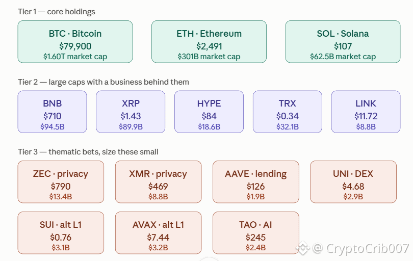Open the XRP tile
The image size is (413, 261).
tap(131, 112)
